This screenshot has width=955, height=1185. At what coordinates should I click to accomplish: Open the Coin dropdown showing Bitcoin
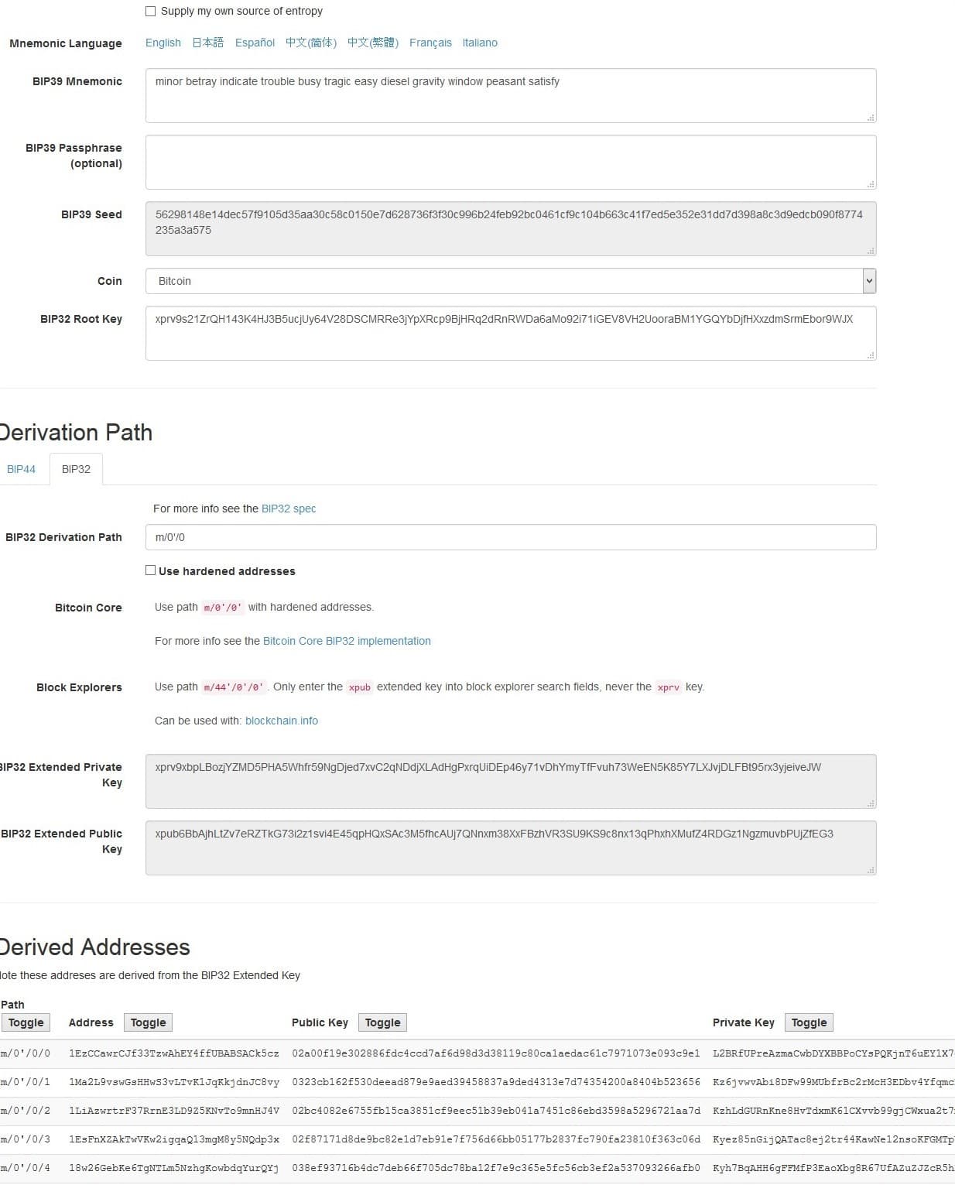tap(511, 281)
